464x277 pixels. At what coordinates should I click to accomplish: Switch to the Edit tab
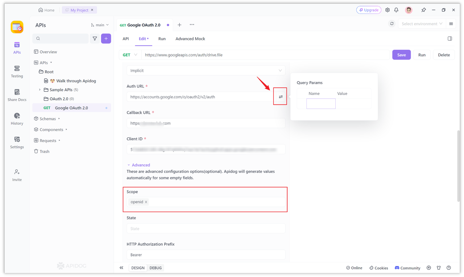pos(144,39)
